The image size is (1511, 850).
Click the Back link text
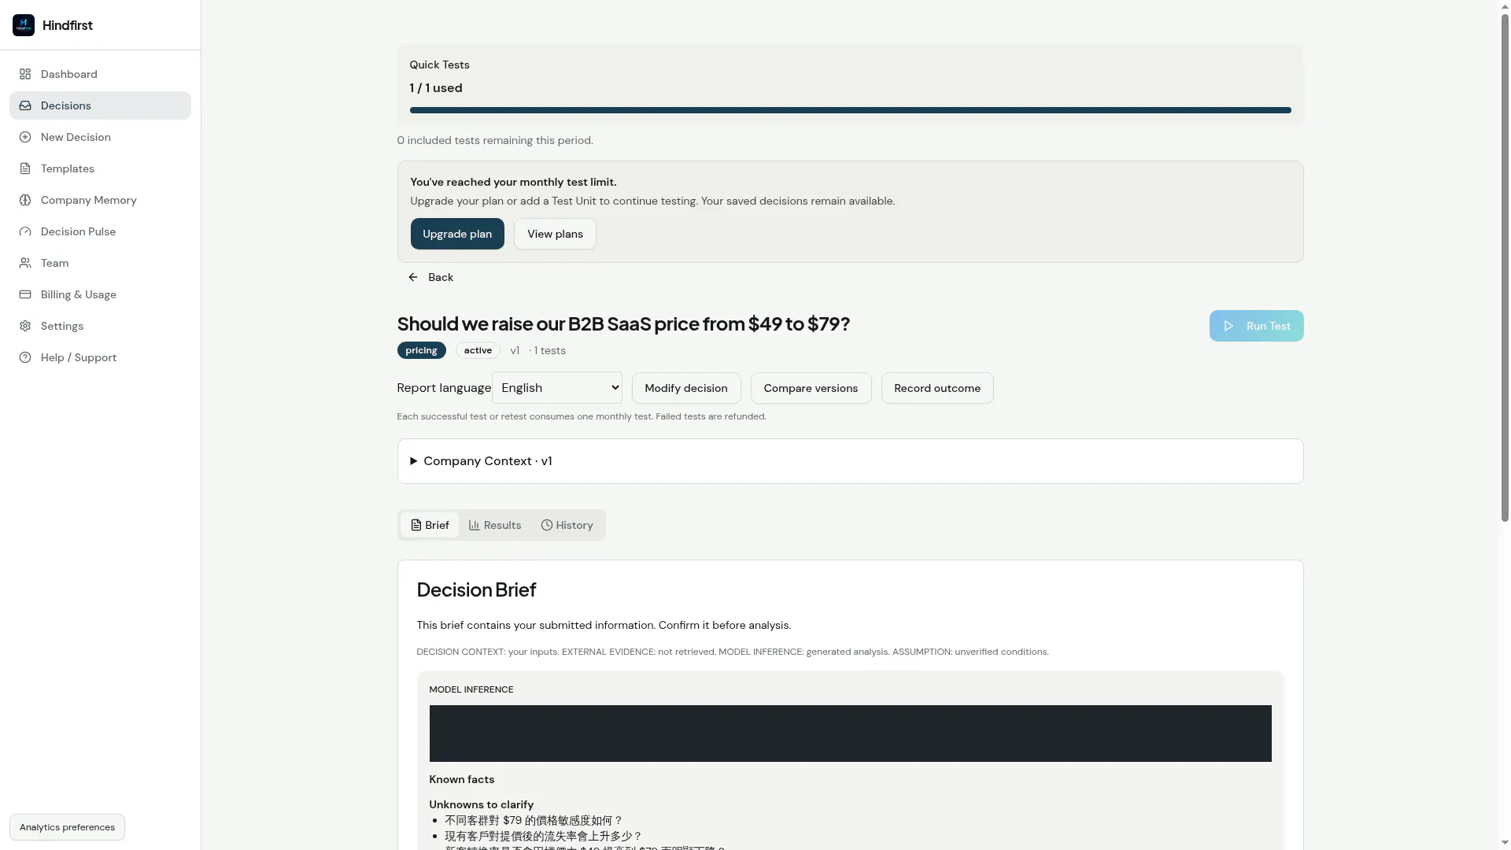[x=441, y=277]
